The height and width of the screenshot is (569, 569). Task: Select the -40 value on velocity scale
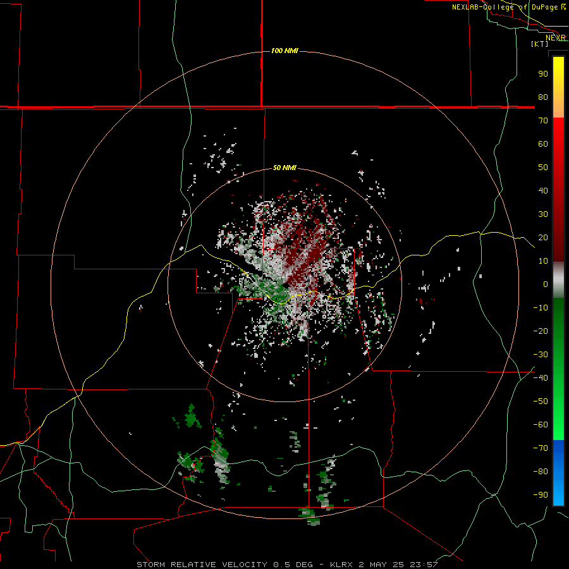click(541, 378)
